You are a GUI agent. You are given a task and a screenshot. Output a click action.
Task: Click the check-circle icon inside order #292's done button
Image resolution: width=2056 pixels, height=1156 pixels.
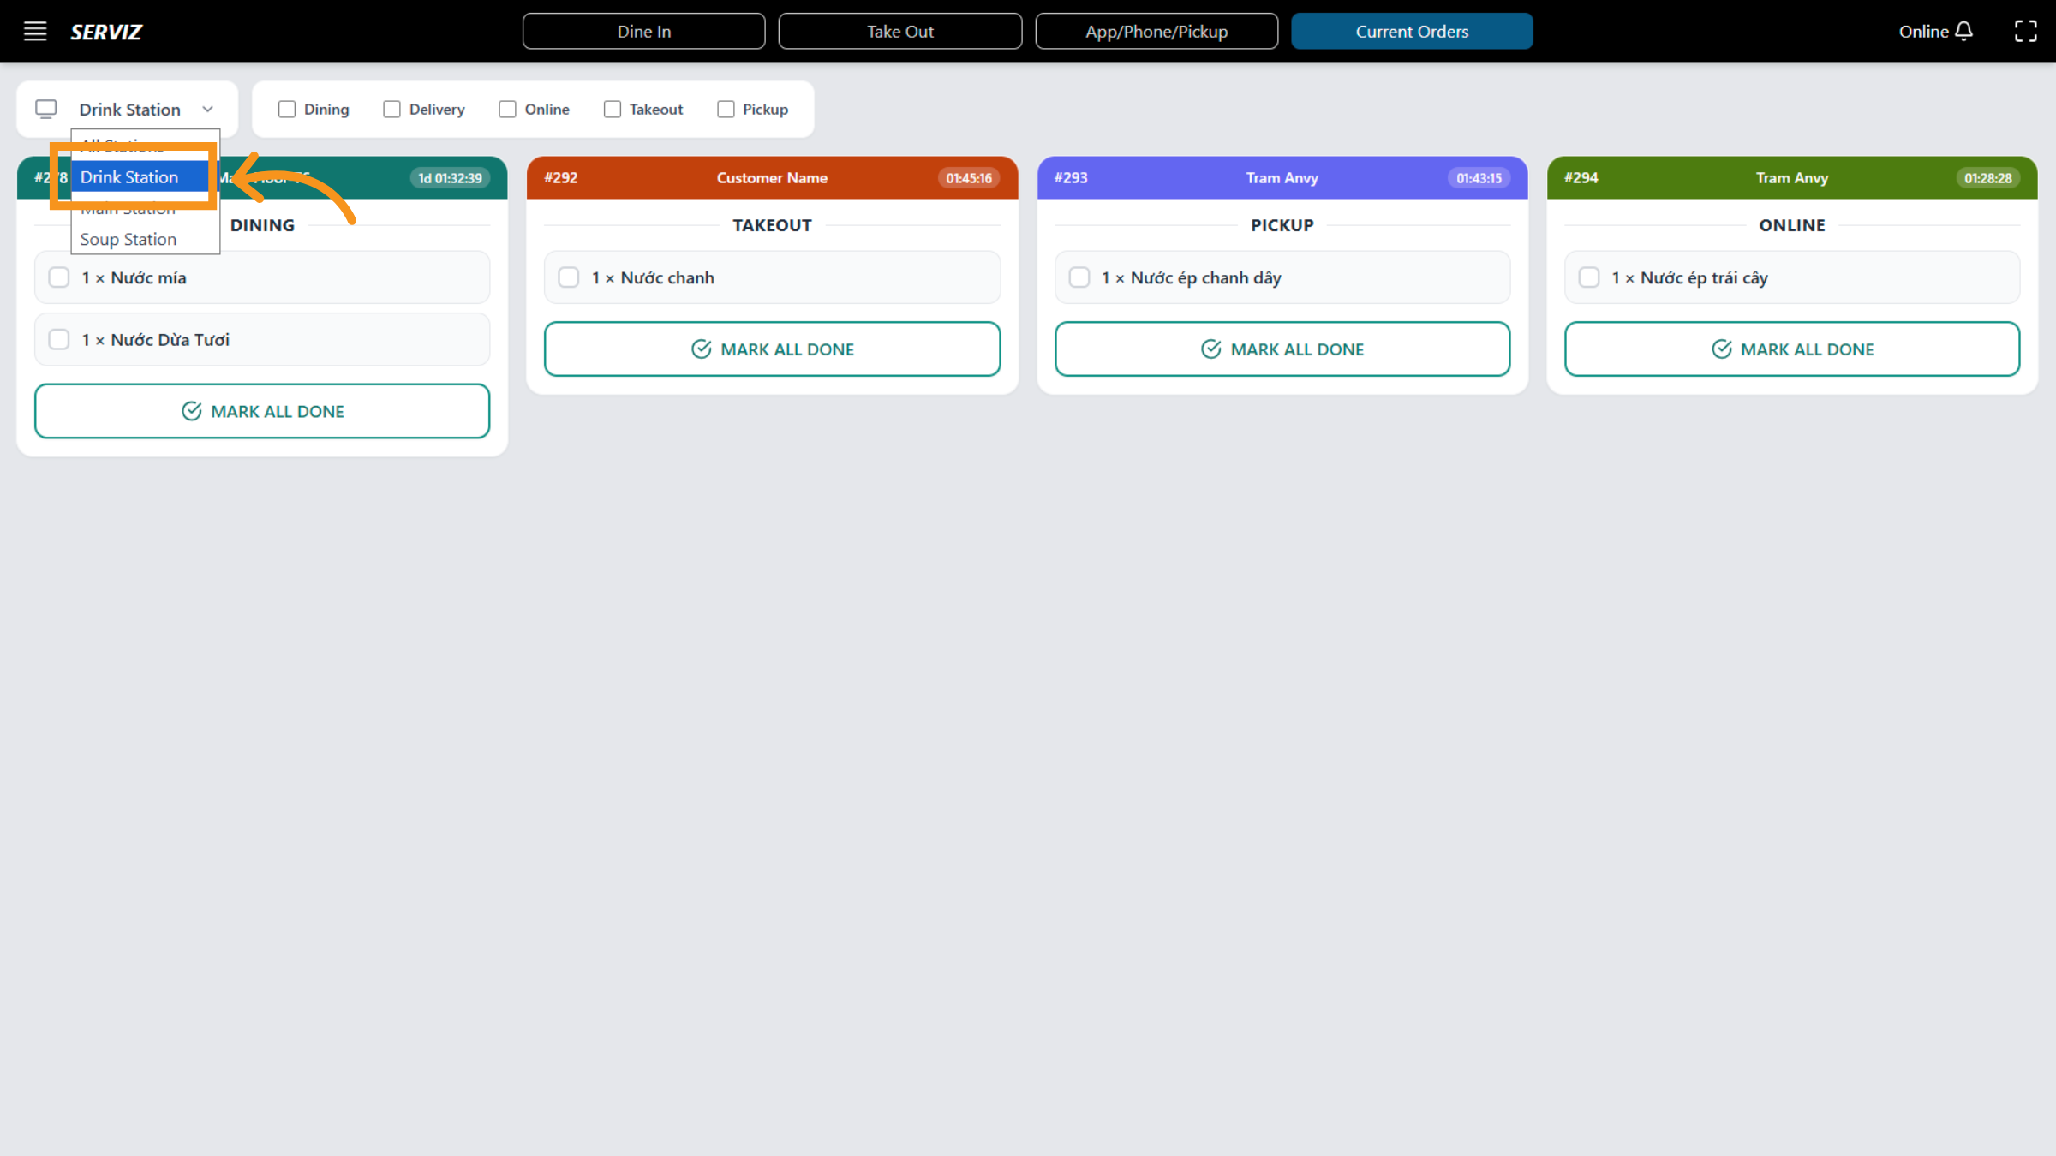coord(702,349)
